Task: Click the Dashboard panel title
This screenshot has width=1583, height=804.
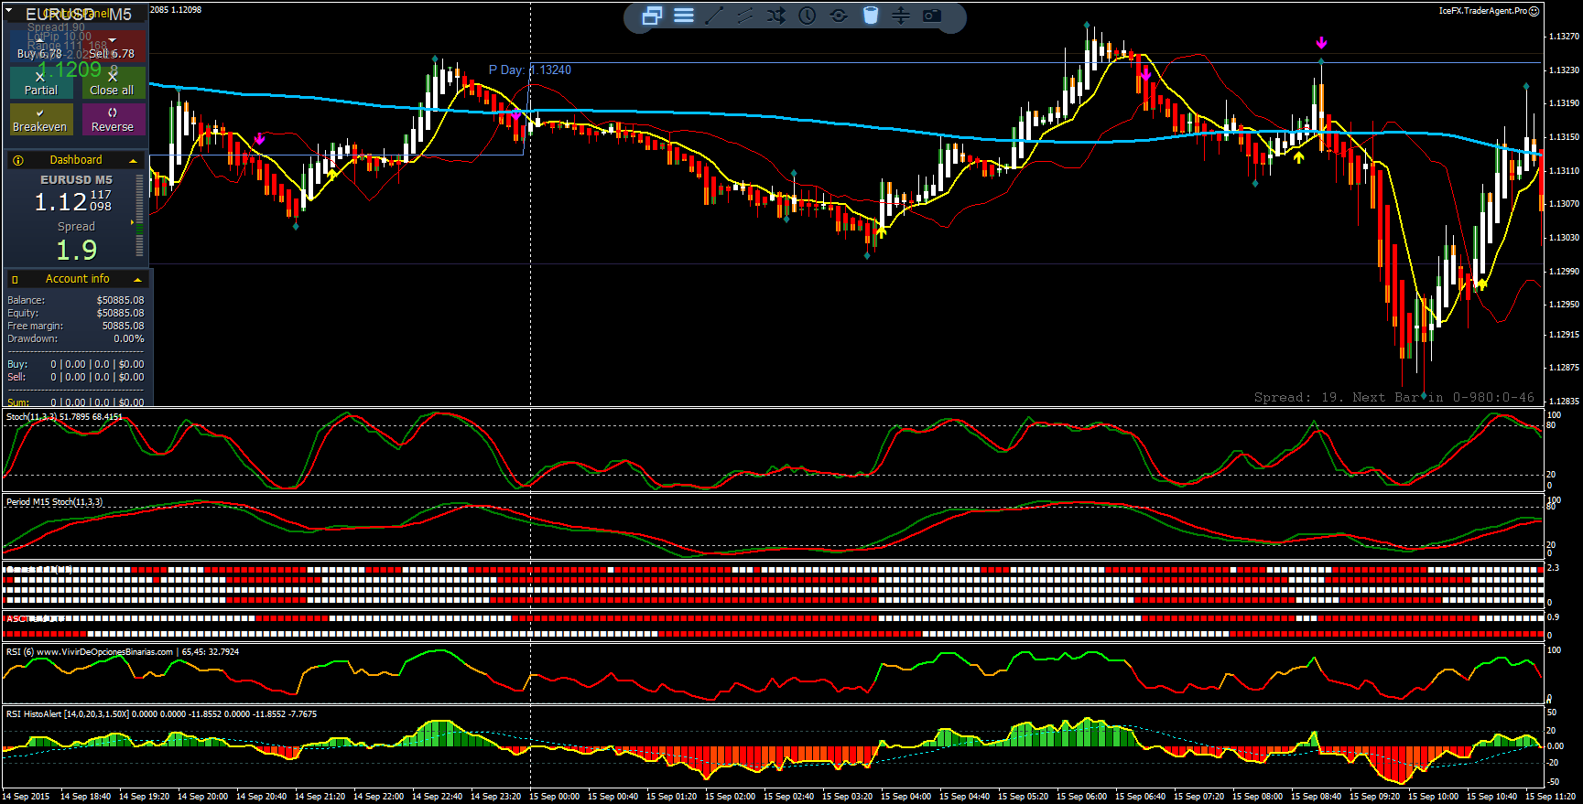Action: [x=76, y=160]
